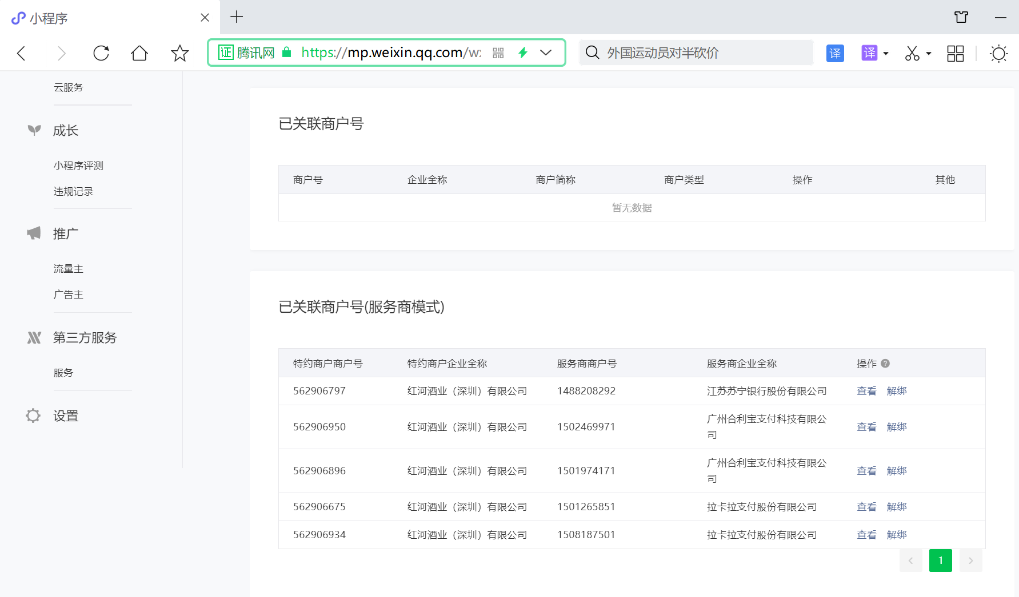
Task: Open 小程序评测 in the sidebar
Action: coord(78,166)
